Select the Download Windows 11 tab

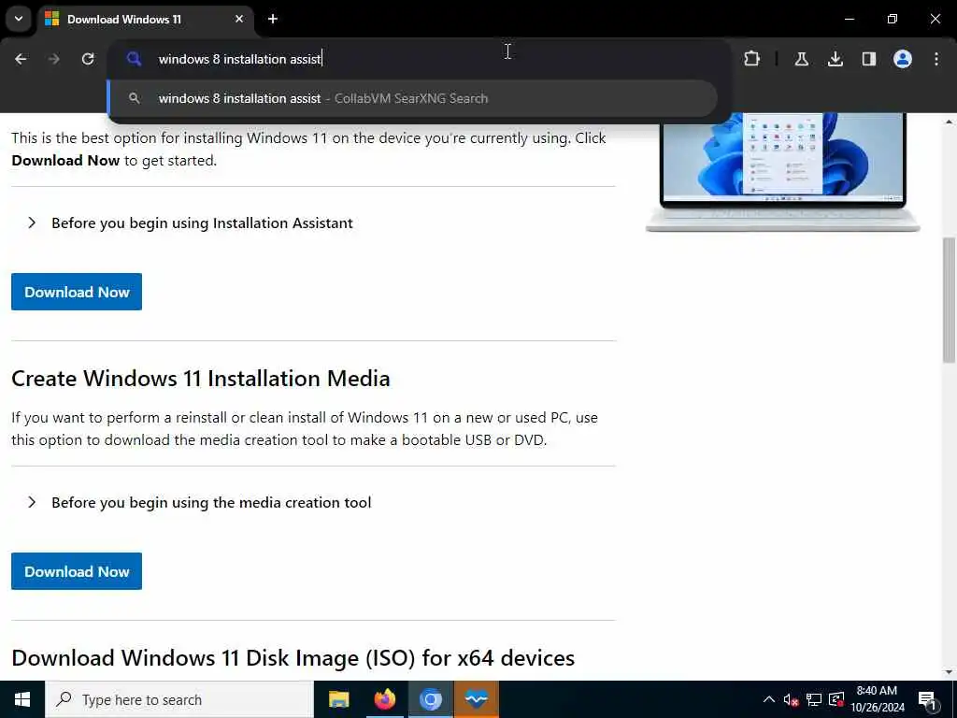pyautogui.click(x=145, y=19)
